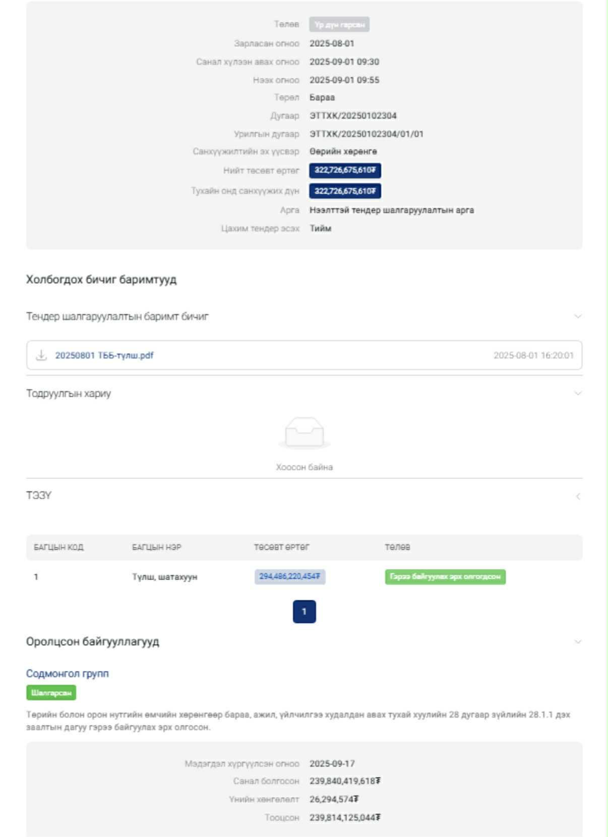This screenshot has height=837, width=608.
Task: Collapse the Тендер шалгаруулалтын баримт бичиг chevron
Action: click(578, 317)
